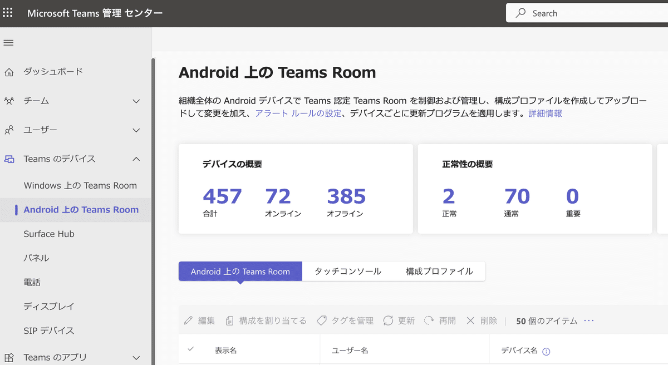Image resolution: width=668 pixels, height=365 pixels.
Task: Open the 詳細情報 link
Action: point(545,114)
